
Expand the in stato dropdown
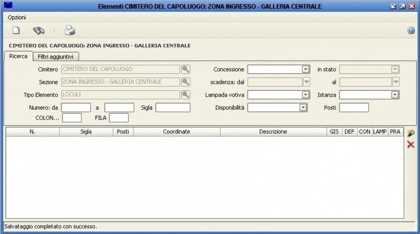coord(395,69)
